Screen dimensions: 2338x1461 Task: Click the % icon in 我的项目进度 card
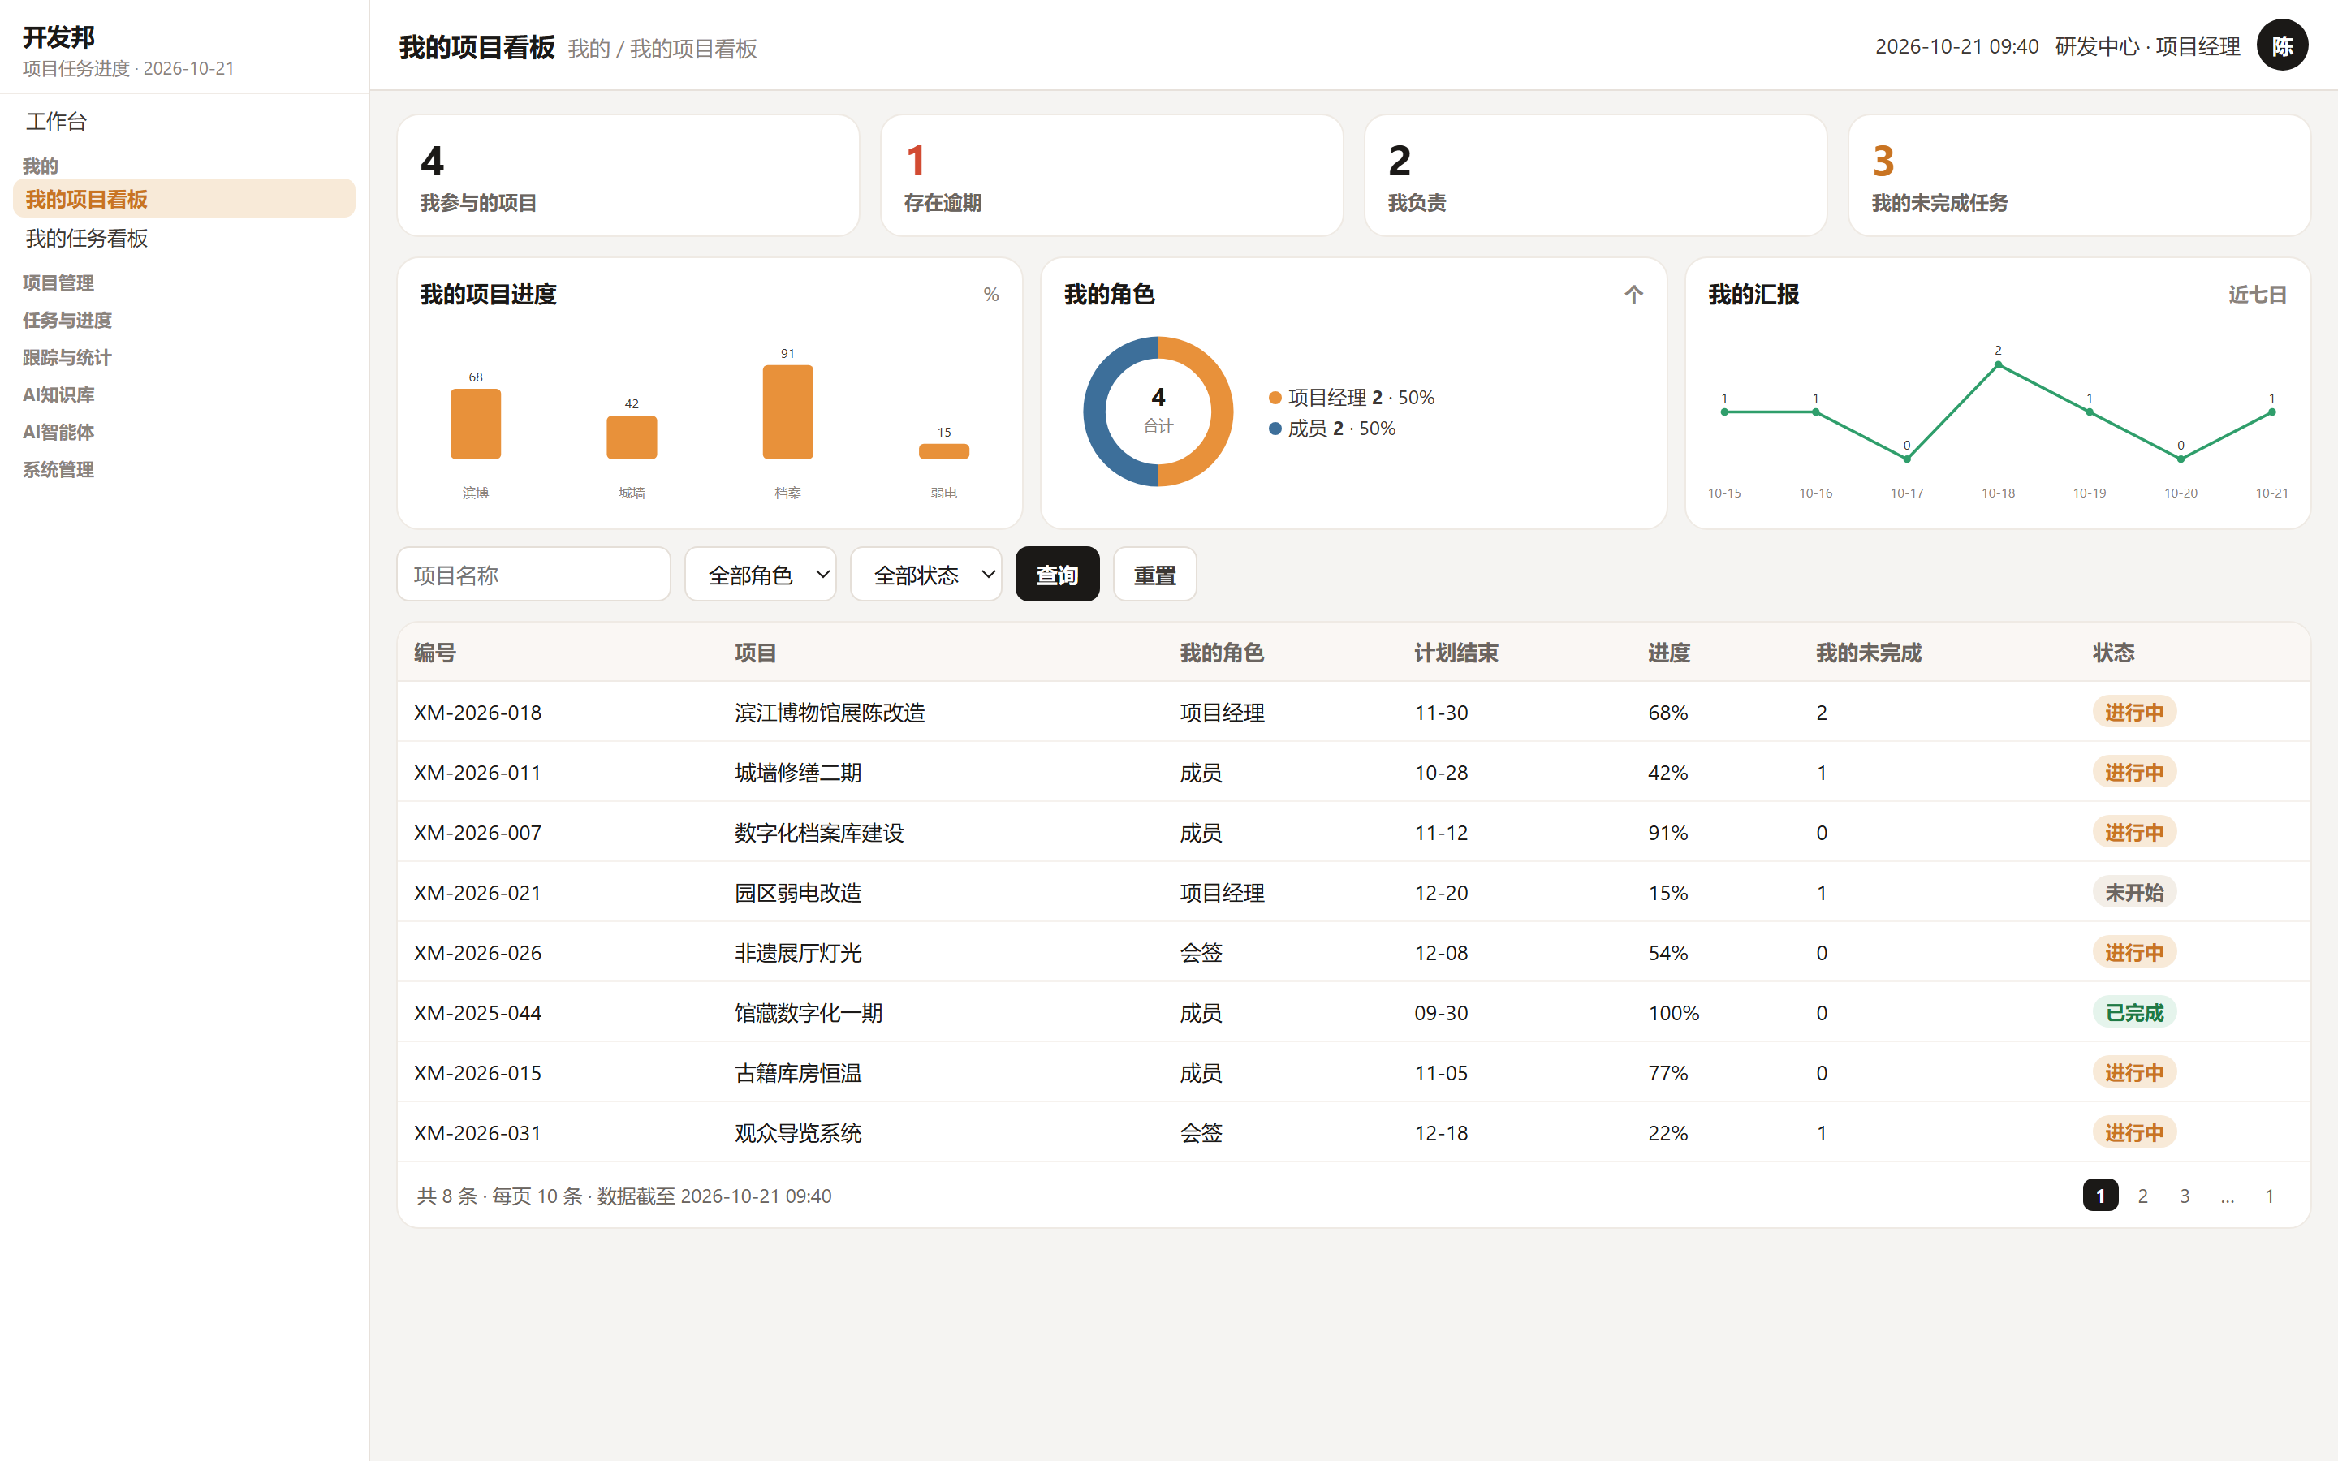click(x=991, y=295)
